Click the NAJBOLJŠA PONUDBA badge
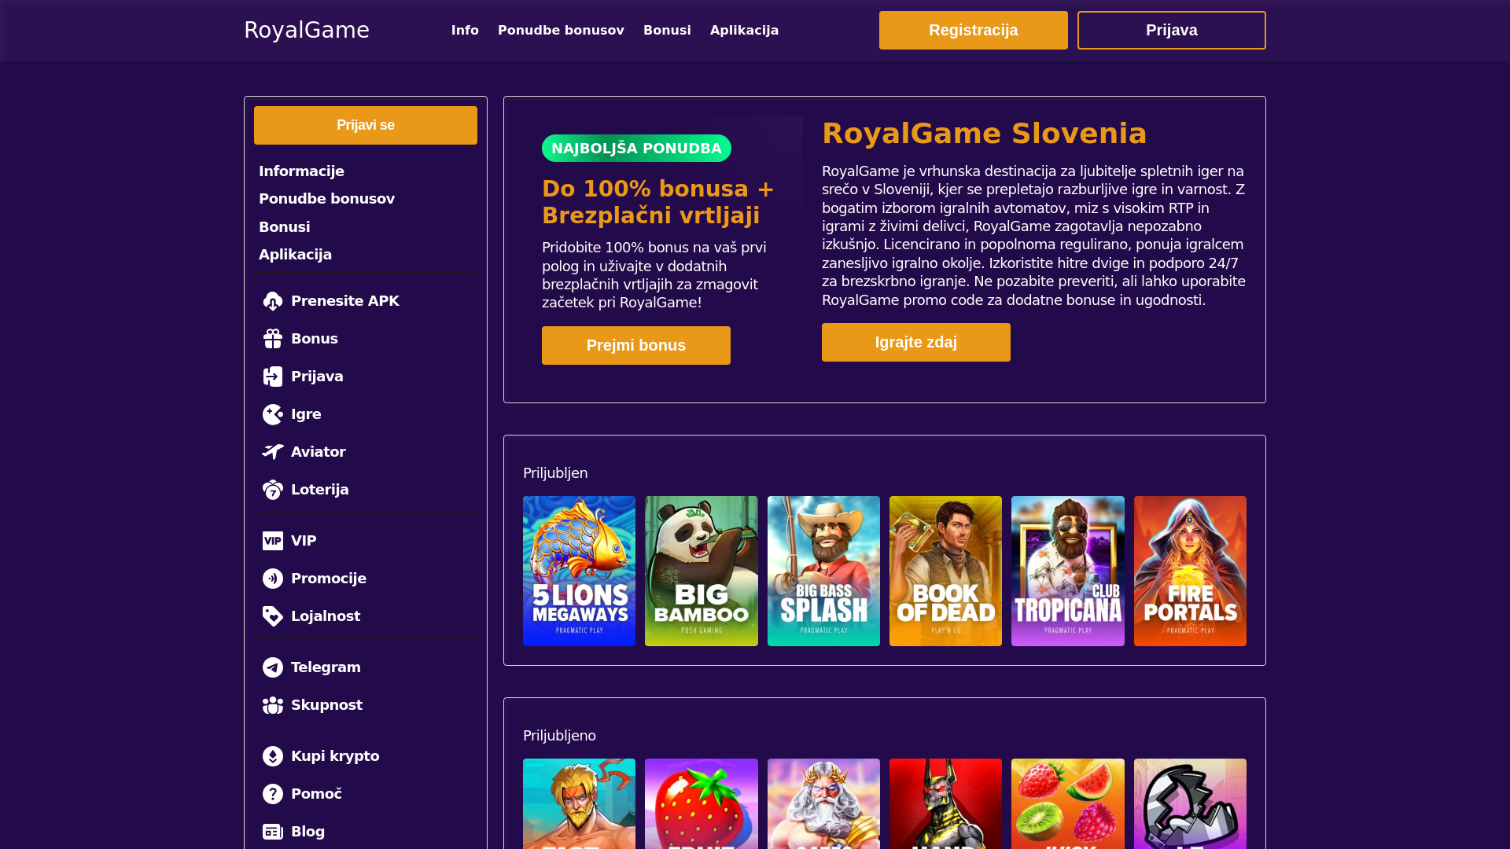 (x=636, y=148)
